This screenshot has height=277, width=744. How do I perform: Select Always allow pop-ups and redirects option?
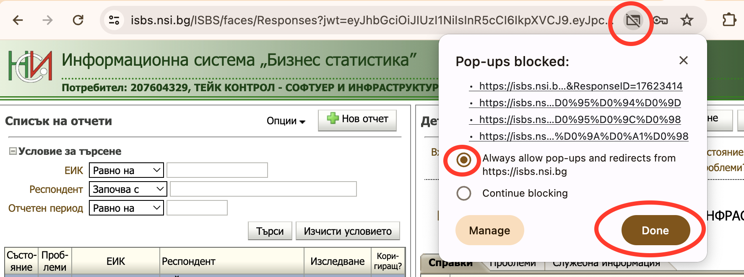point(463,159)
